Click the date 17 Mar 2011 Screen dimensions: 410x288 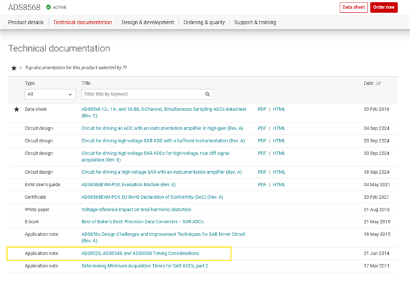click(x=376, y=266)
